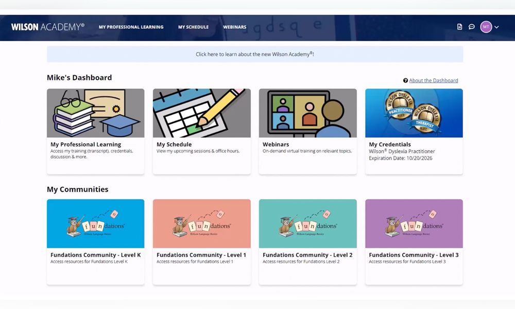This screenshot has width=515, height=309.
Task: Click the My Schedule calendar image
Action: pos(202,113)
